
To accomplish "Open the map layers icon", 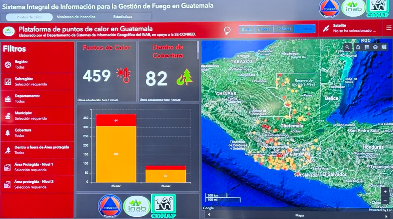I will 375,47.
